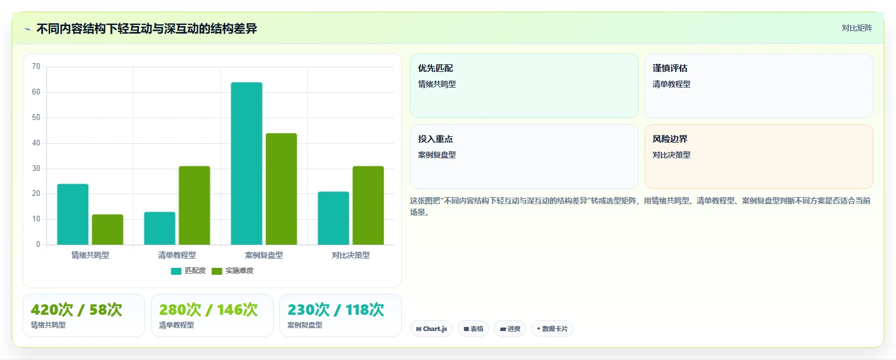Click the 对比决策型 实施难度 bar
This screenshot has width=896, height=360.
[x=368, y=205]
